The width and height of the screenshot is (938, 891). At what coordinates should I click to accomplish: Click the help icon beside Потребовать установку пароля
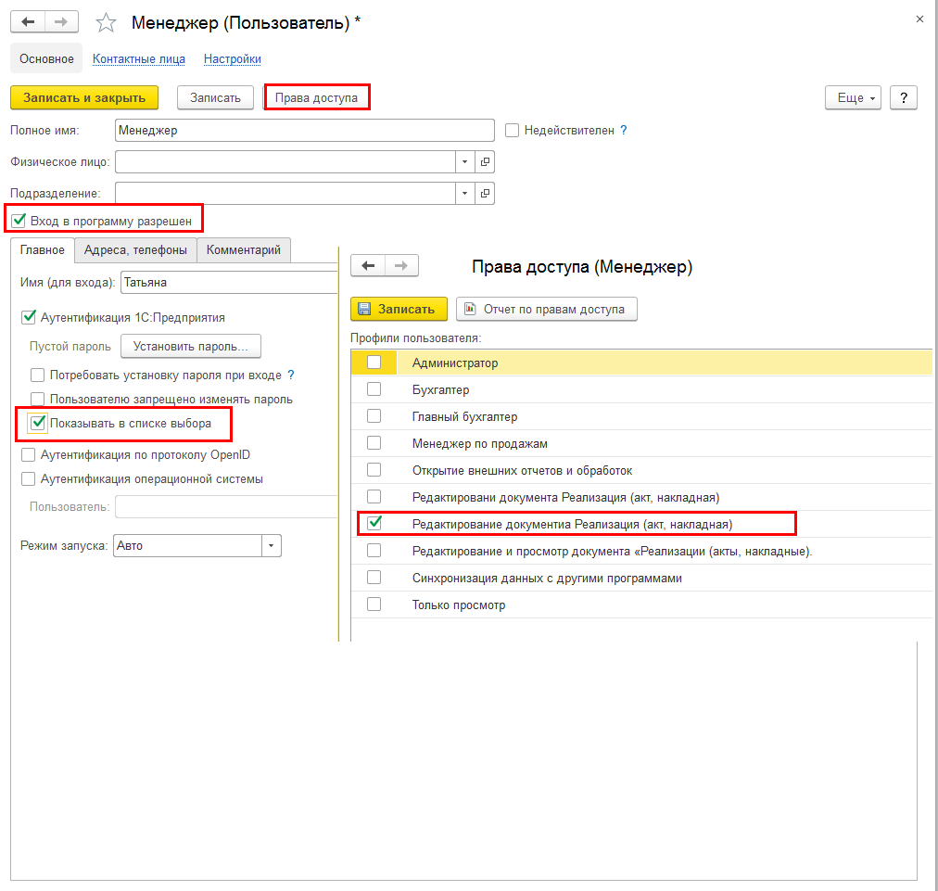(291, 375)
